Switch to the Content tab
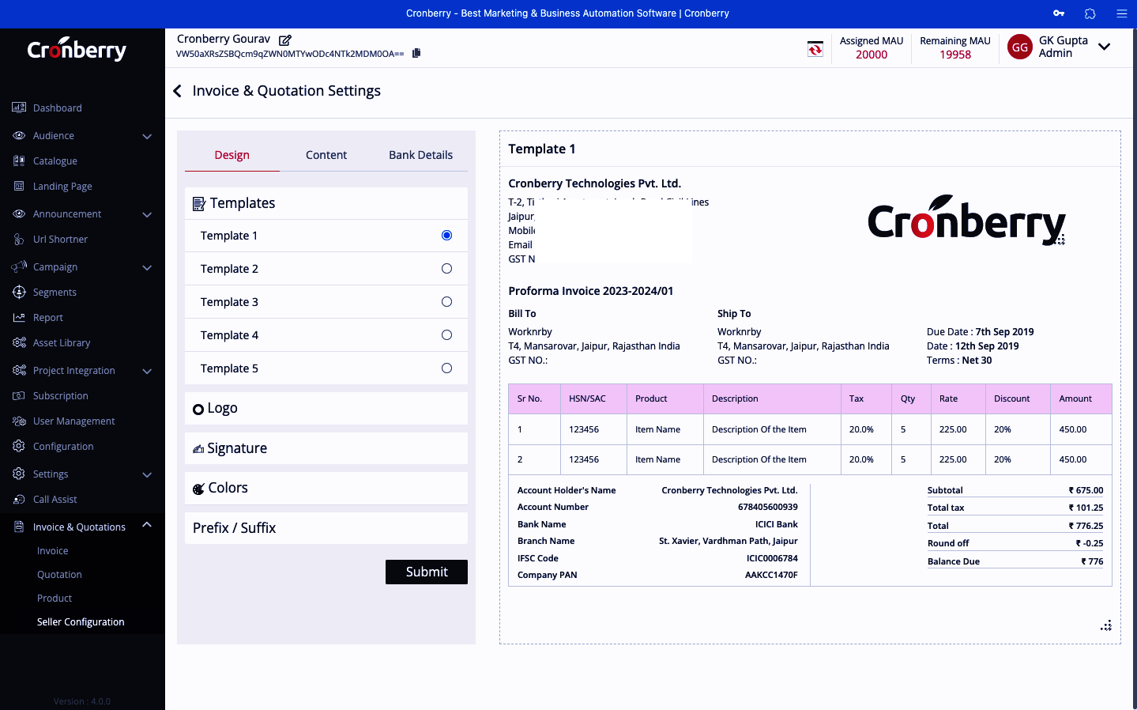The height and width of the screenshot is (710, 1137). point(326,155)
